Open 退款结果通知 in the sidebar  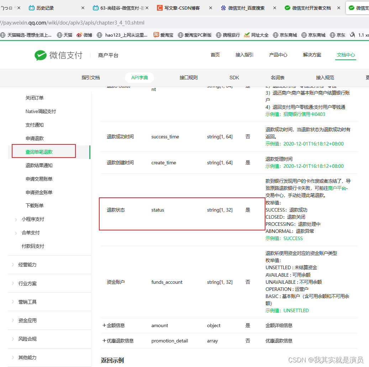39,165
